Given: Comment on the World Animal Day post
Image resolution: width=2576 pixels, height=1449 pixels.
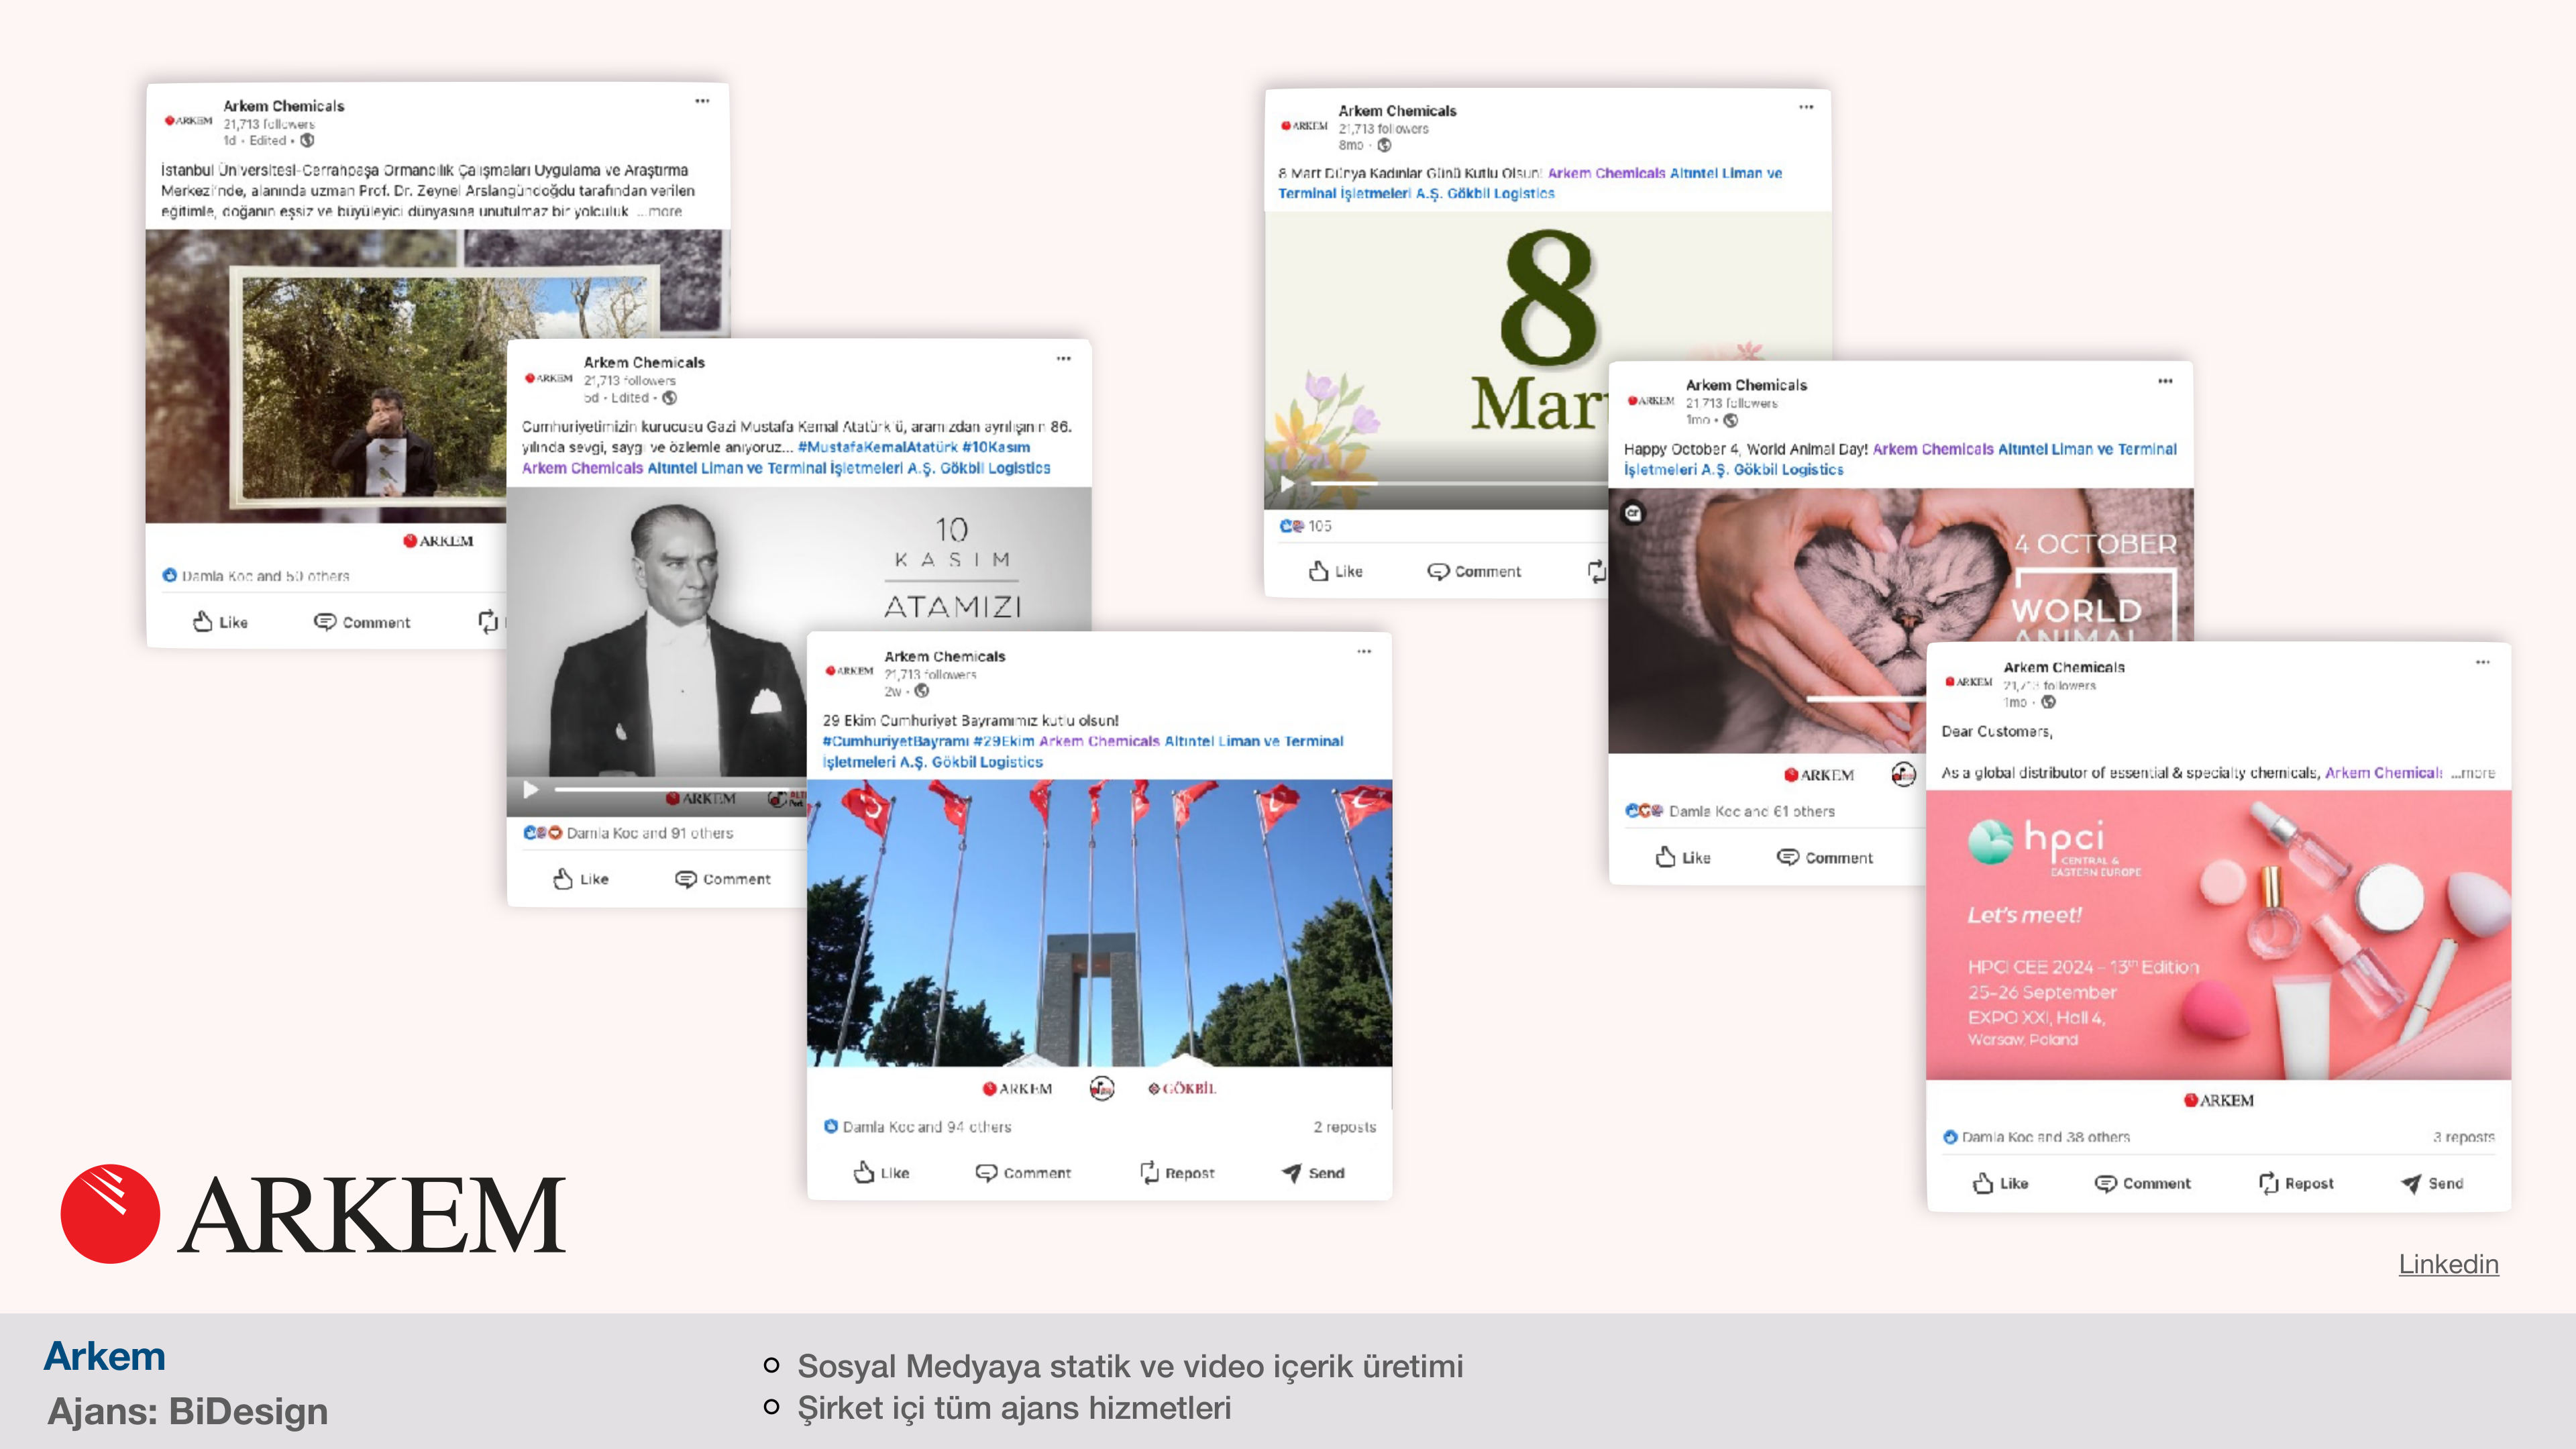Looking at the screenshot, I should pos(1825,857).
